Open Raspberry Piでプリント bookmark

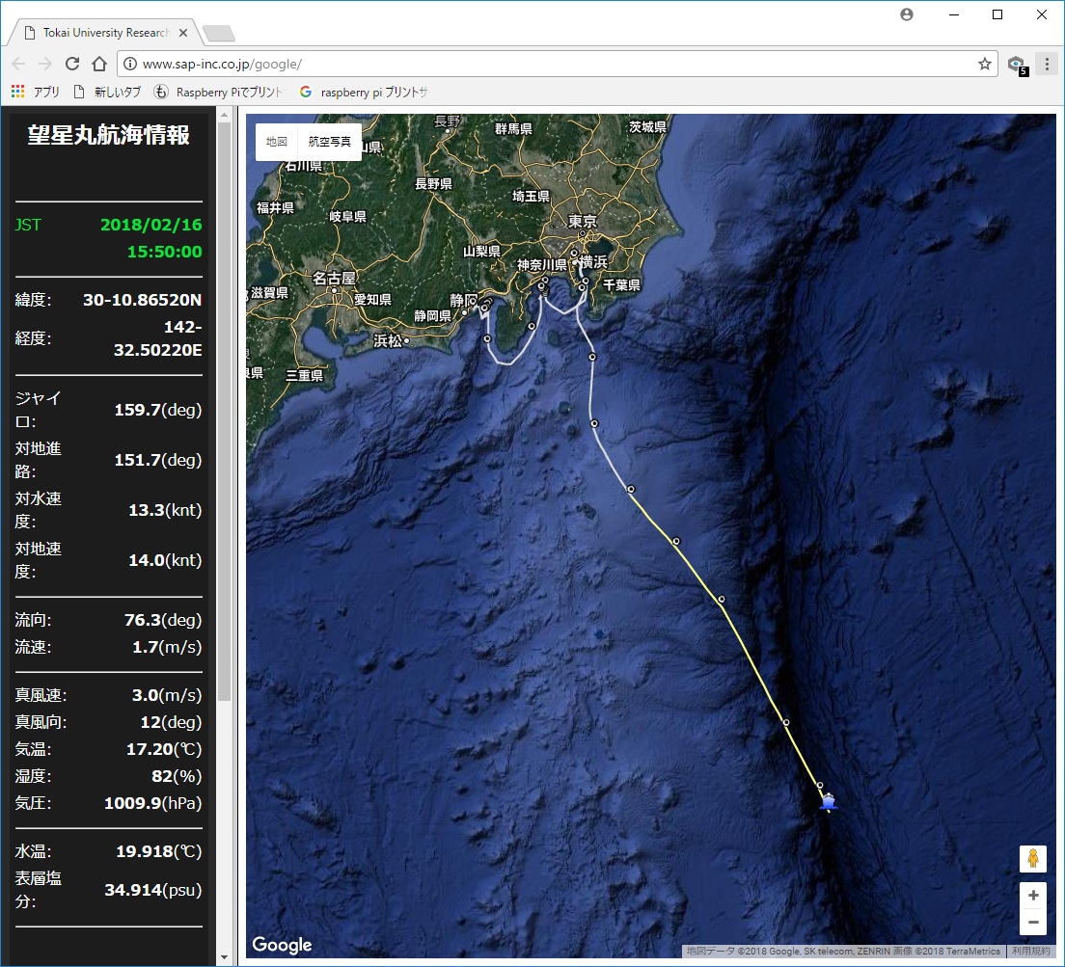pyautogui.click(x=219, y=92)
